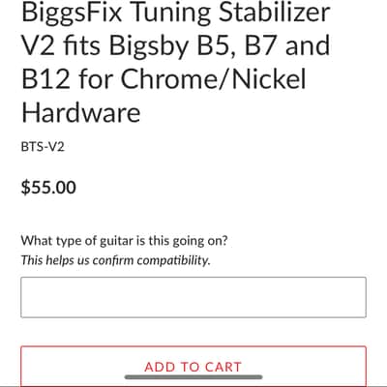Click the word 'Hardware' in the title
This screenshot has height=387, width=387.
(x=81, y=112)
